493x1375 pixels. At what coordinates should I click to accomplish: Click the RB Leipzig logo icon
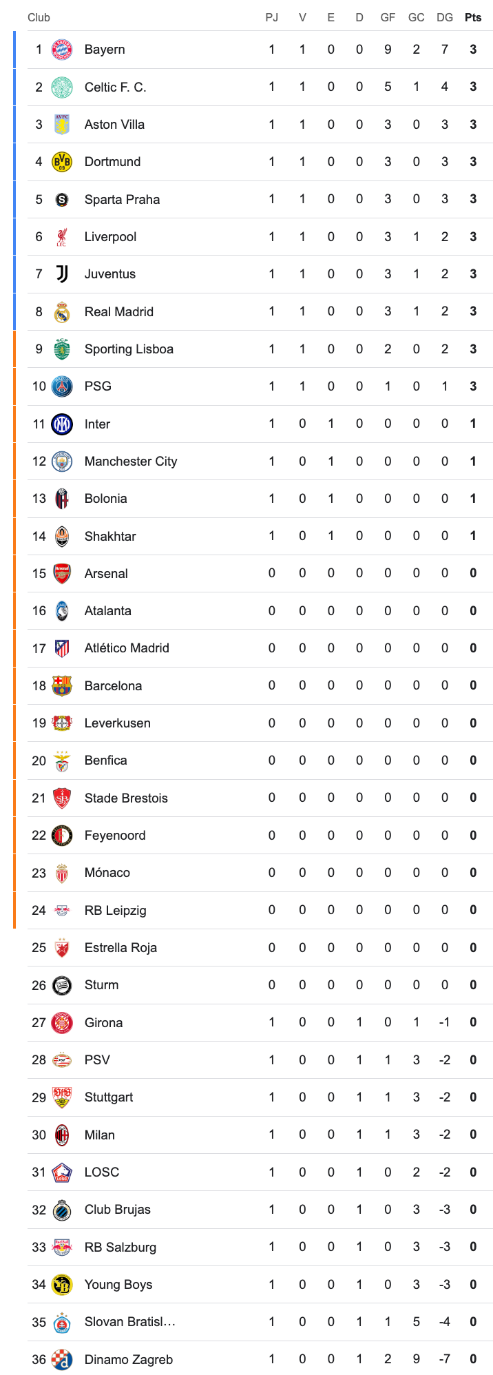pyautogui.click(x=62, y=910)
